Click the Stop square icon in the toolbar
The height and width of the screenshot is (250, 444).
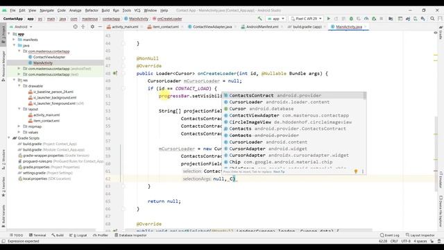[382, 19]
